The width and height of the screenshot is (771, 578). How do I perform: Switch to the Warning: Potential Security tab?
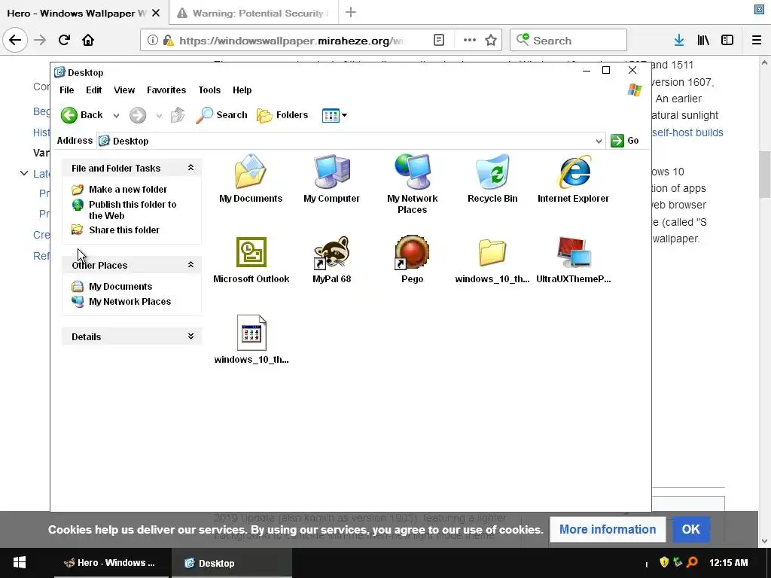(253, 14)
